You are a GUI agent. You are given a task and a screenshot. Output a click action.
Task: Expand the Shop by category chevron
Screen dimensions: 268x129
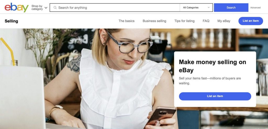point(46,8)
